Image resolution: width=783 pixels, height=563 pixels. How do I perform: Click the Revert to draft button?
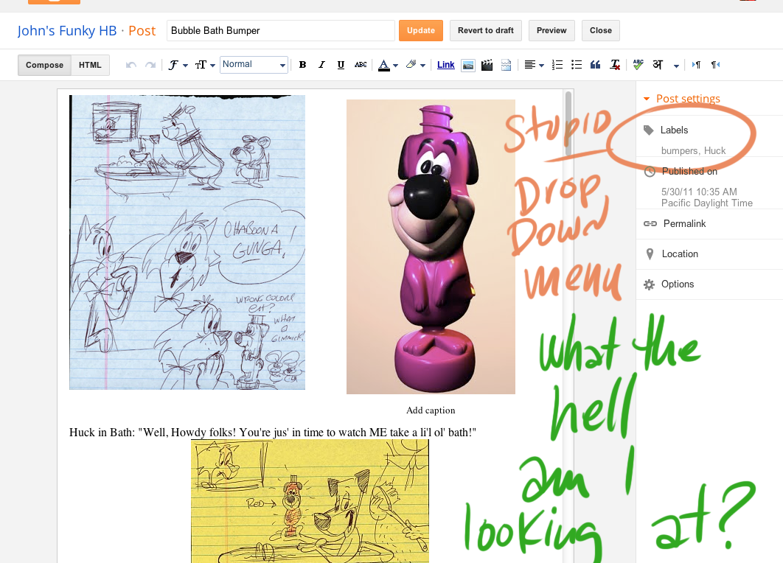click(485, 30)
